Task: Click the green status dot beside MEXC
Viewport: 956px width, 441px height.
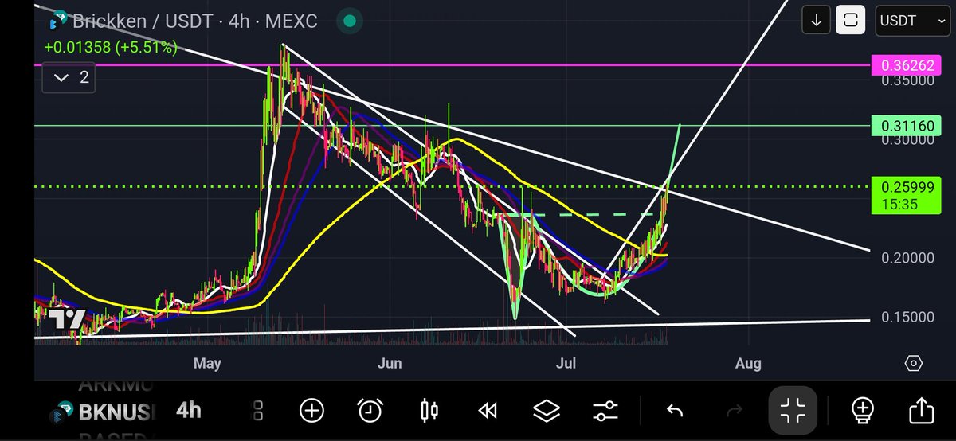Action: point(349,21)
